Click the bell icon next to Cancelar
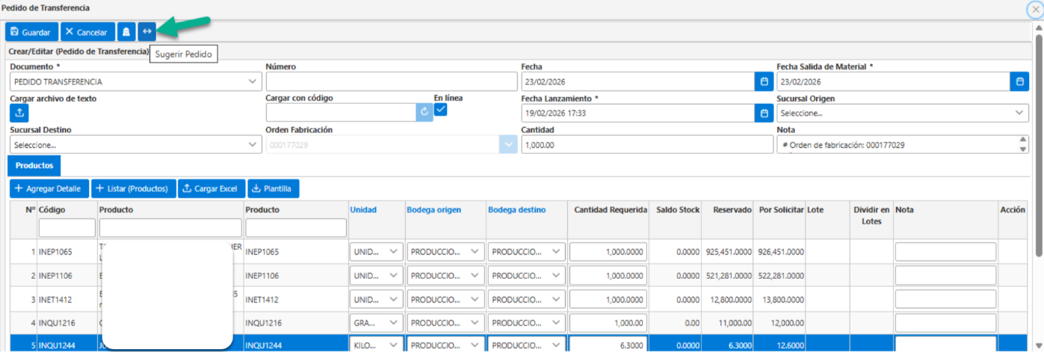 click(126, 32)
